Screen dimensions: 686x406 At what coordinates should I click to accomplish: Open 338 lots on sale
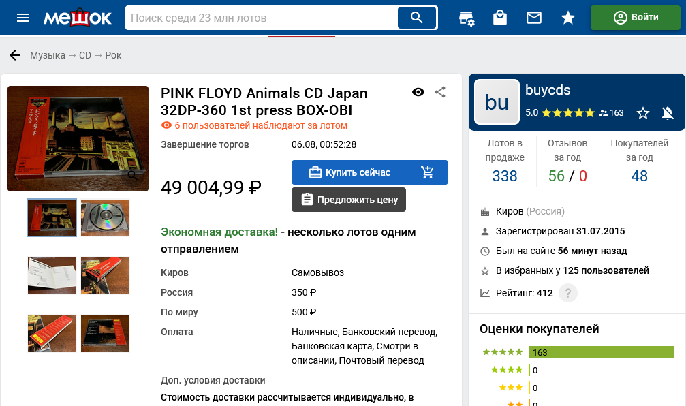pos(504,176)
